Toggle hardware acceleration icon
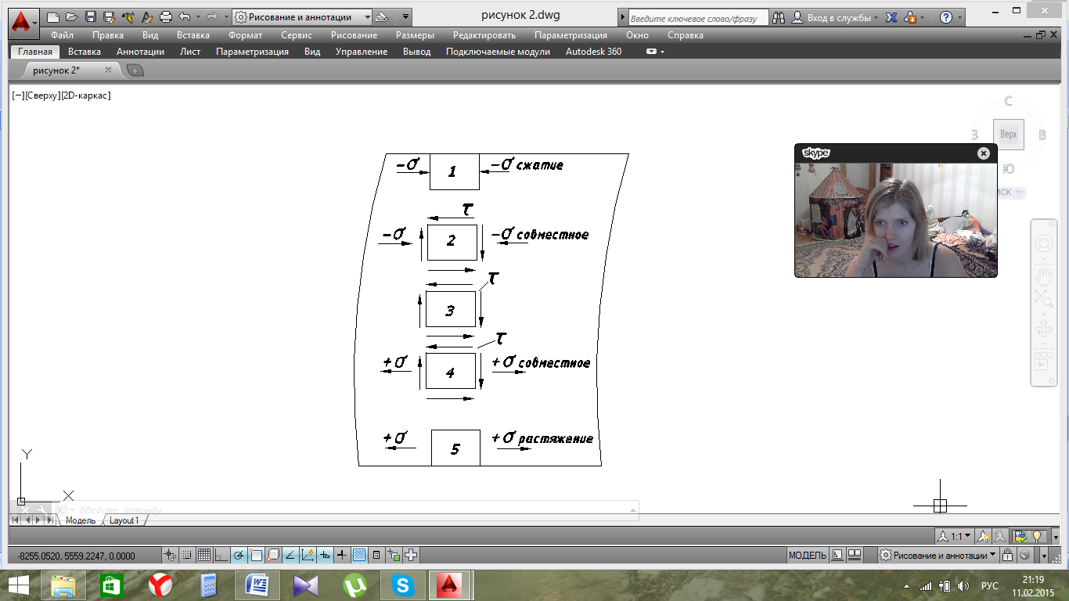This screenshot has width=1069, height=601. 1027,556
